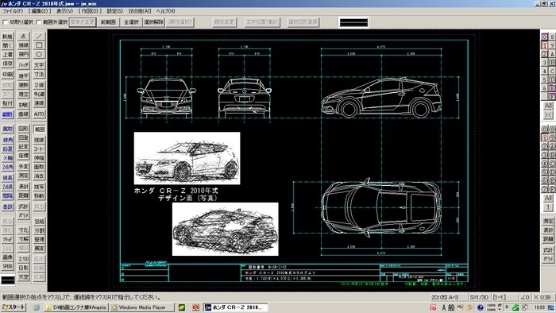Select the 2線 (double line) tool
This screenshot has height=313, width=556.
(x=39, y=85)
